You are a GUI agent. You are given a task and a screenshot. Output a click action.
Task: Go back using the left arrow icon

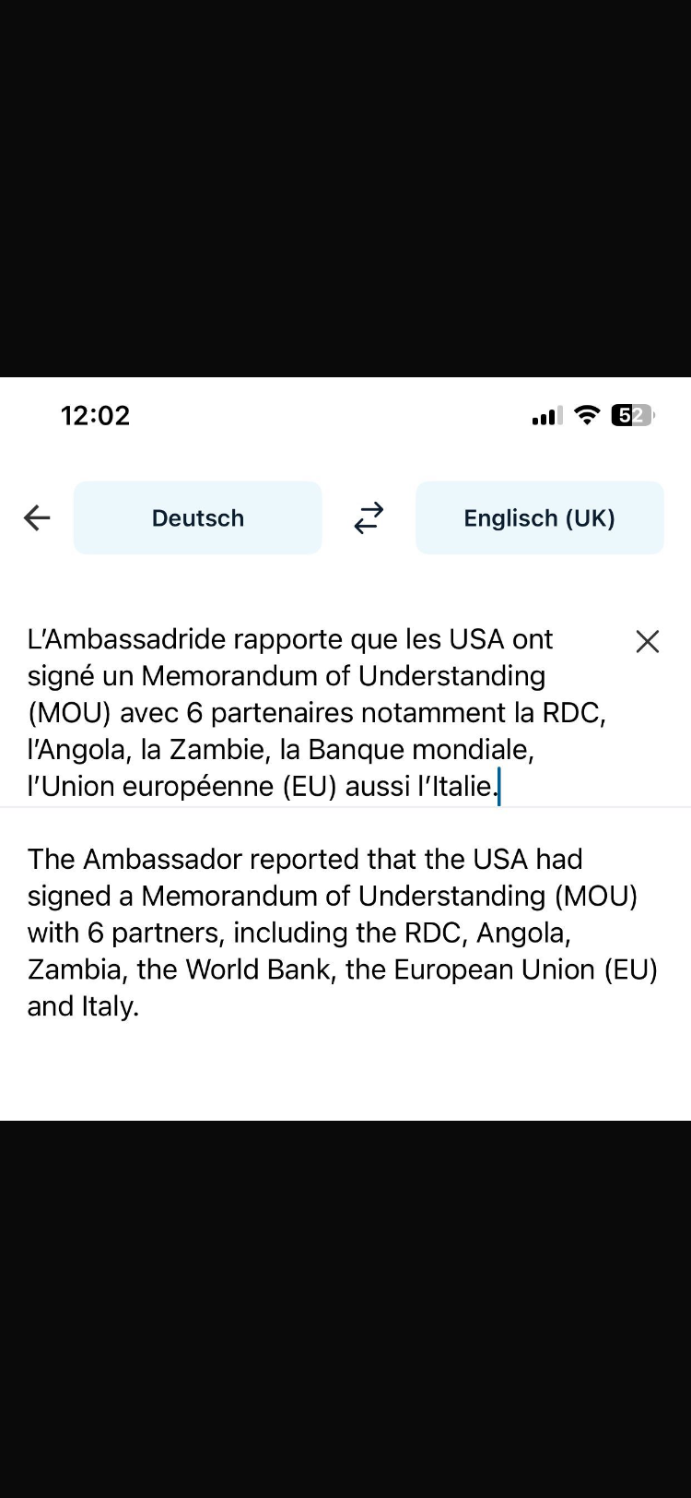pyautogui.click(x=37, y=517)
